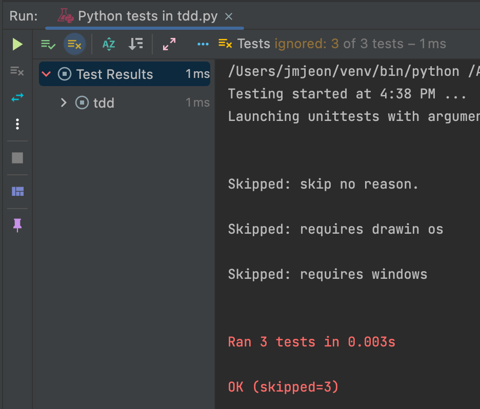This screenshot has height=409, width=480.
Task: Collapse the Test Results tree node
Action: [46, 74]
